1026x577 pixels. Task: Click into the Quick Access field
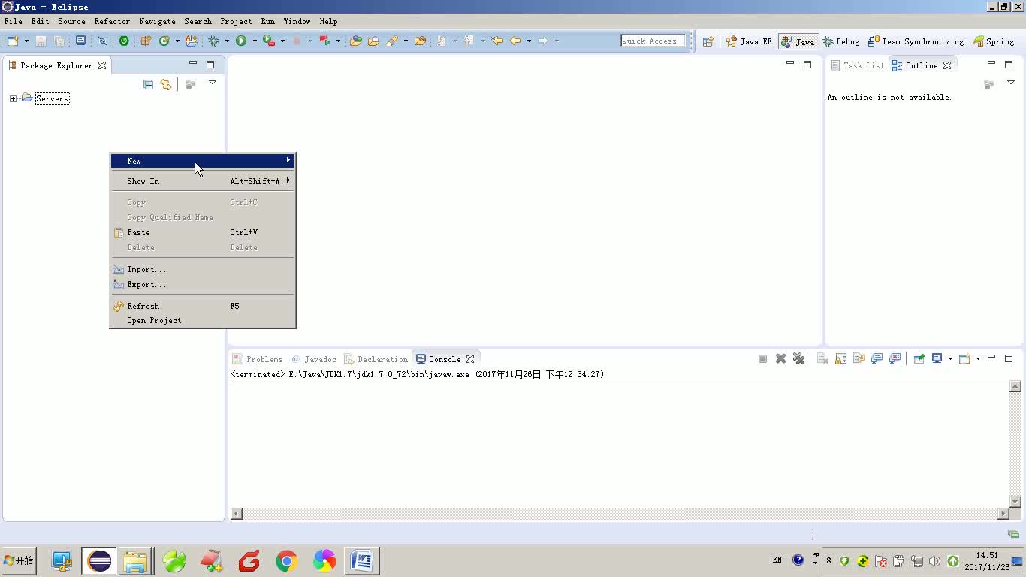point(653,41)
